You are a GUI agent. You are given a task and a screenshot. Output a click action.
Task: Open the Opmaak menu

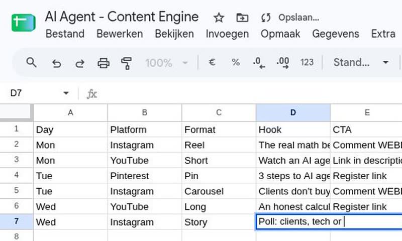280,34
